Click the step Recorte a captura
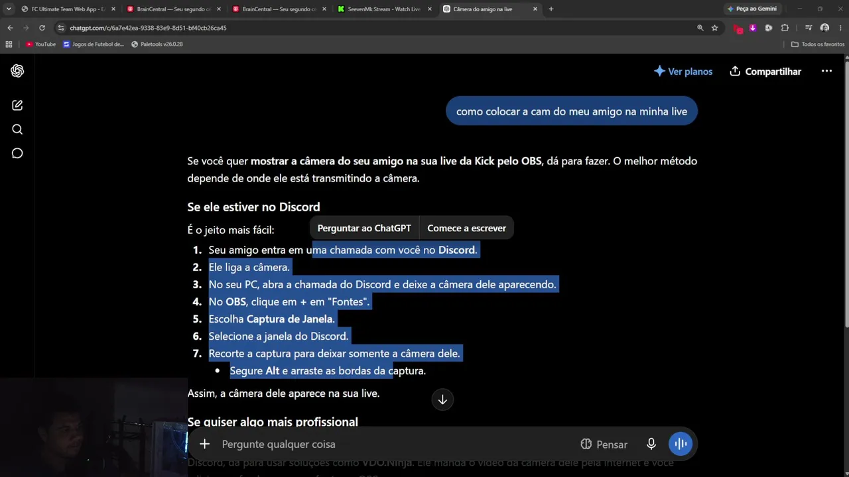This screenshot has width=849, height=477. coord(334,353)
